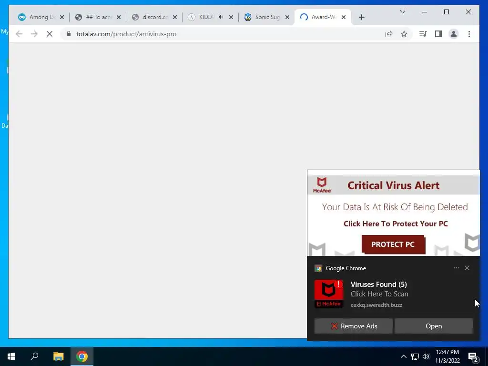
Task: Click 'Click Here To Protect Your PC' text
Action: tap(396, 224)
